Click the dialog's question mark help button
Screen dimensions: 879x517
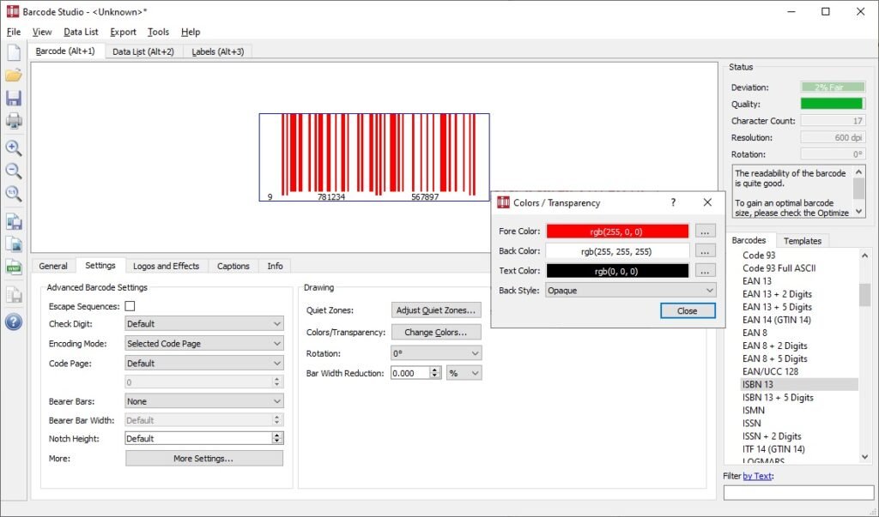click(x=673, y=202)
